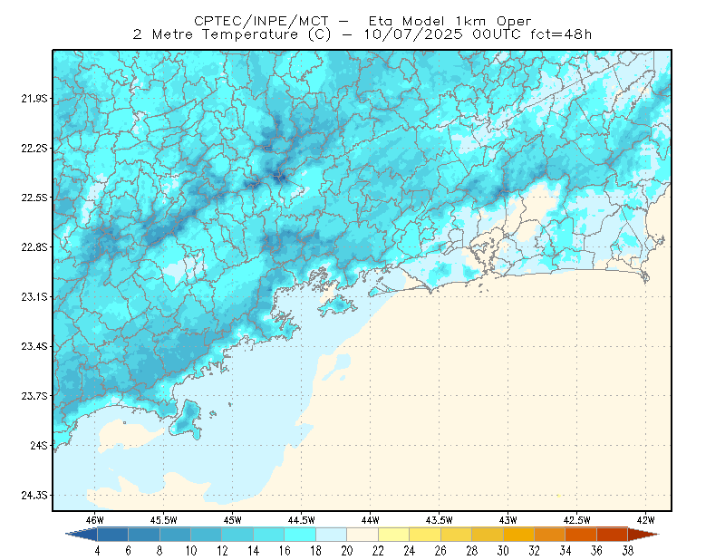The width and height of the screenshot is (725, 560).
Task: Click the colorbar tick label "36"
Action: click(x=597, y=551)
